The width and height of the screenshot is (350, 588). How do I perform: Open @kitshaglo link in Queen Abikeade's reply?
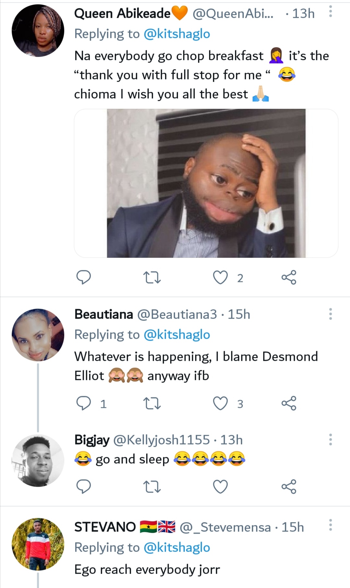[177, 34]
